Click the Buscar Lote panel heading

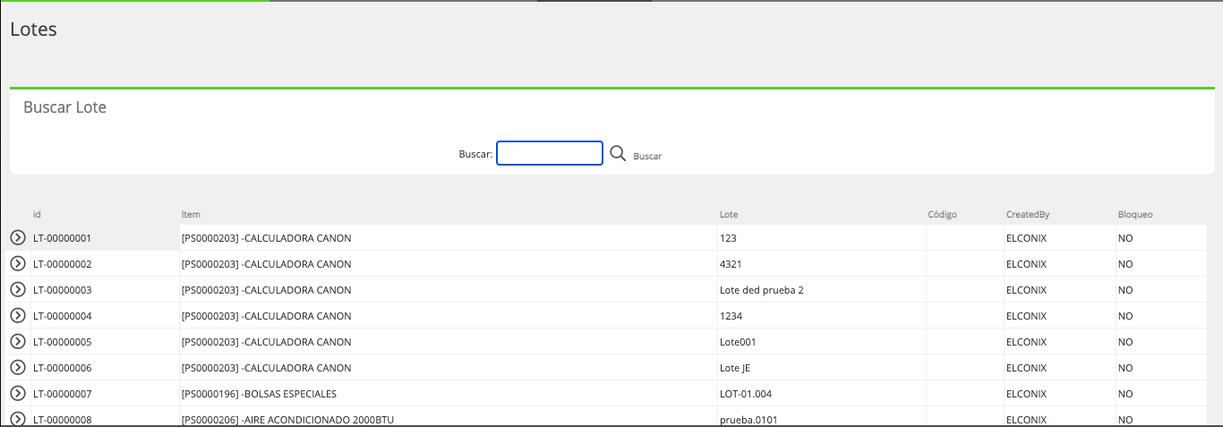tap(64, 107)
